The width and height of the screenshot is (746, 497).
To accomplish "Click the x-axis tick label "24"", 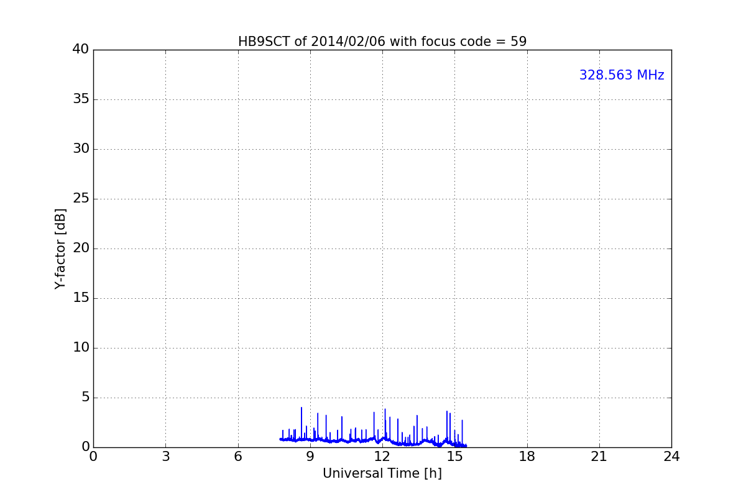I will tap(671, 457).
